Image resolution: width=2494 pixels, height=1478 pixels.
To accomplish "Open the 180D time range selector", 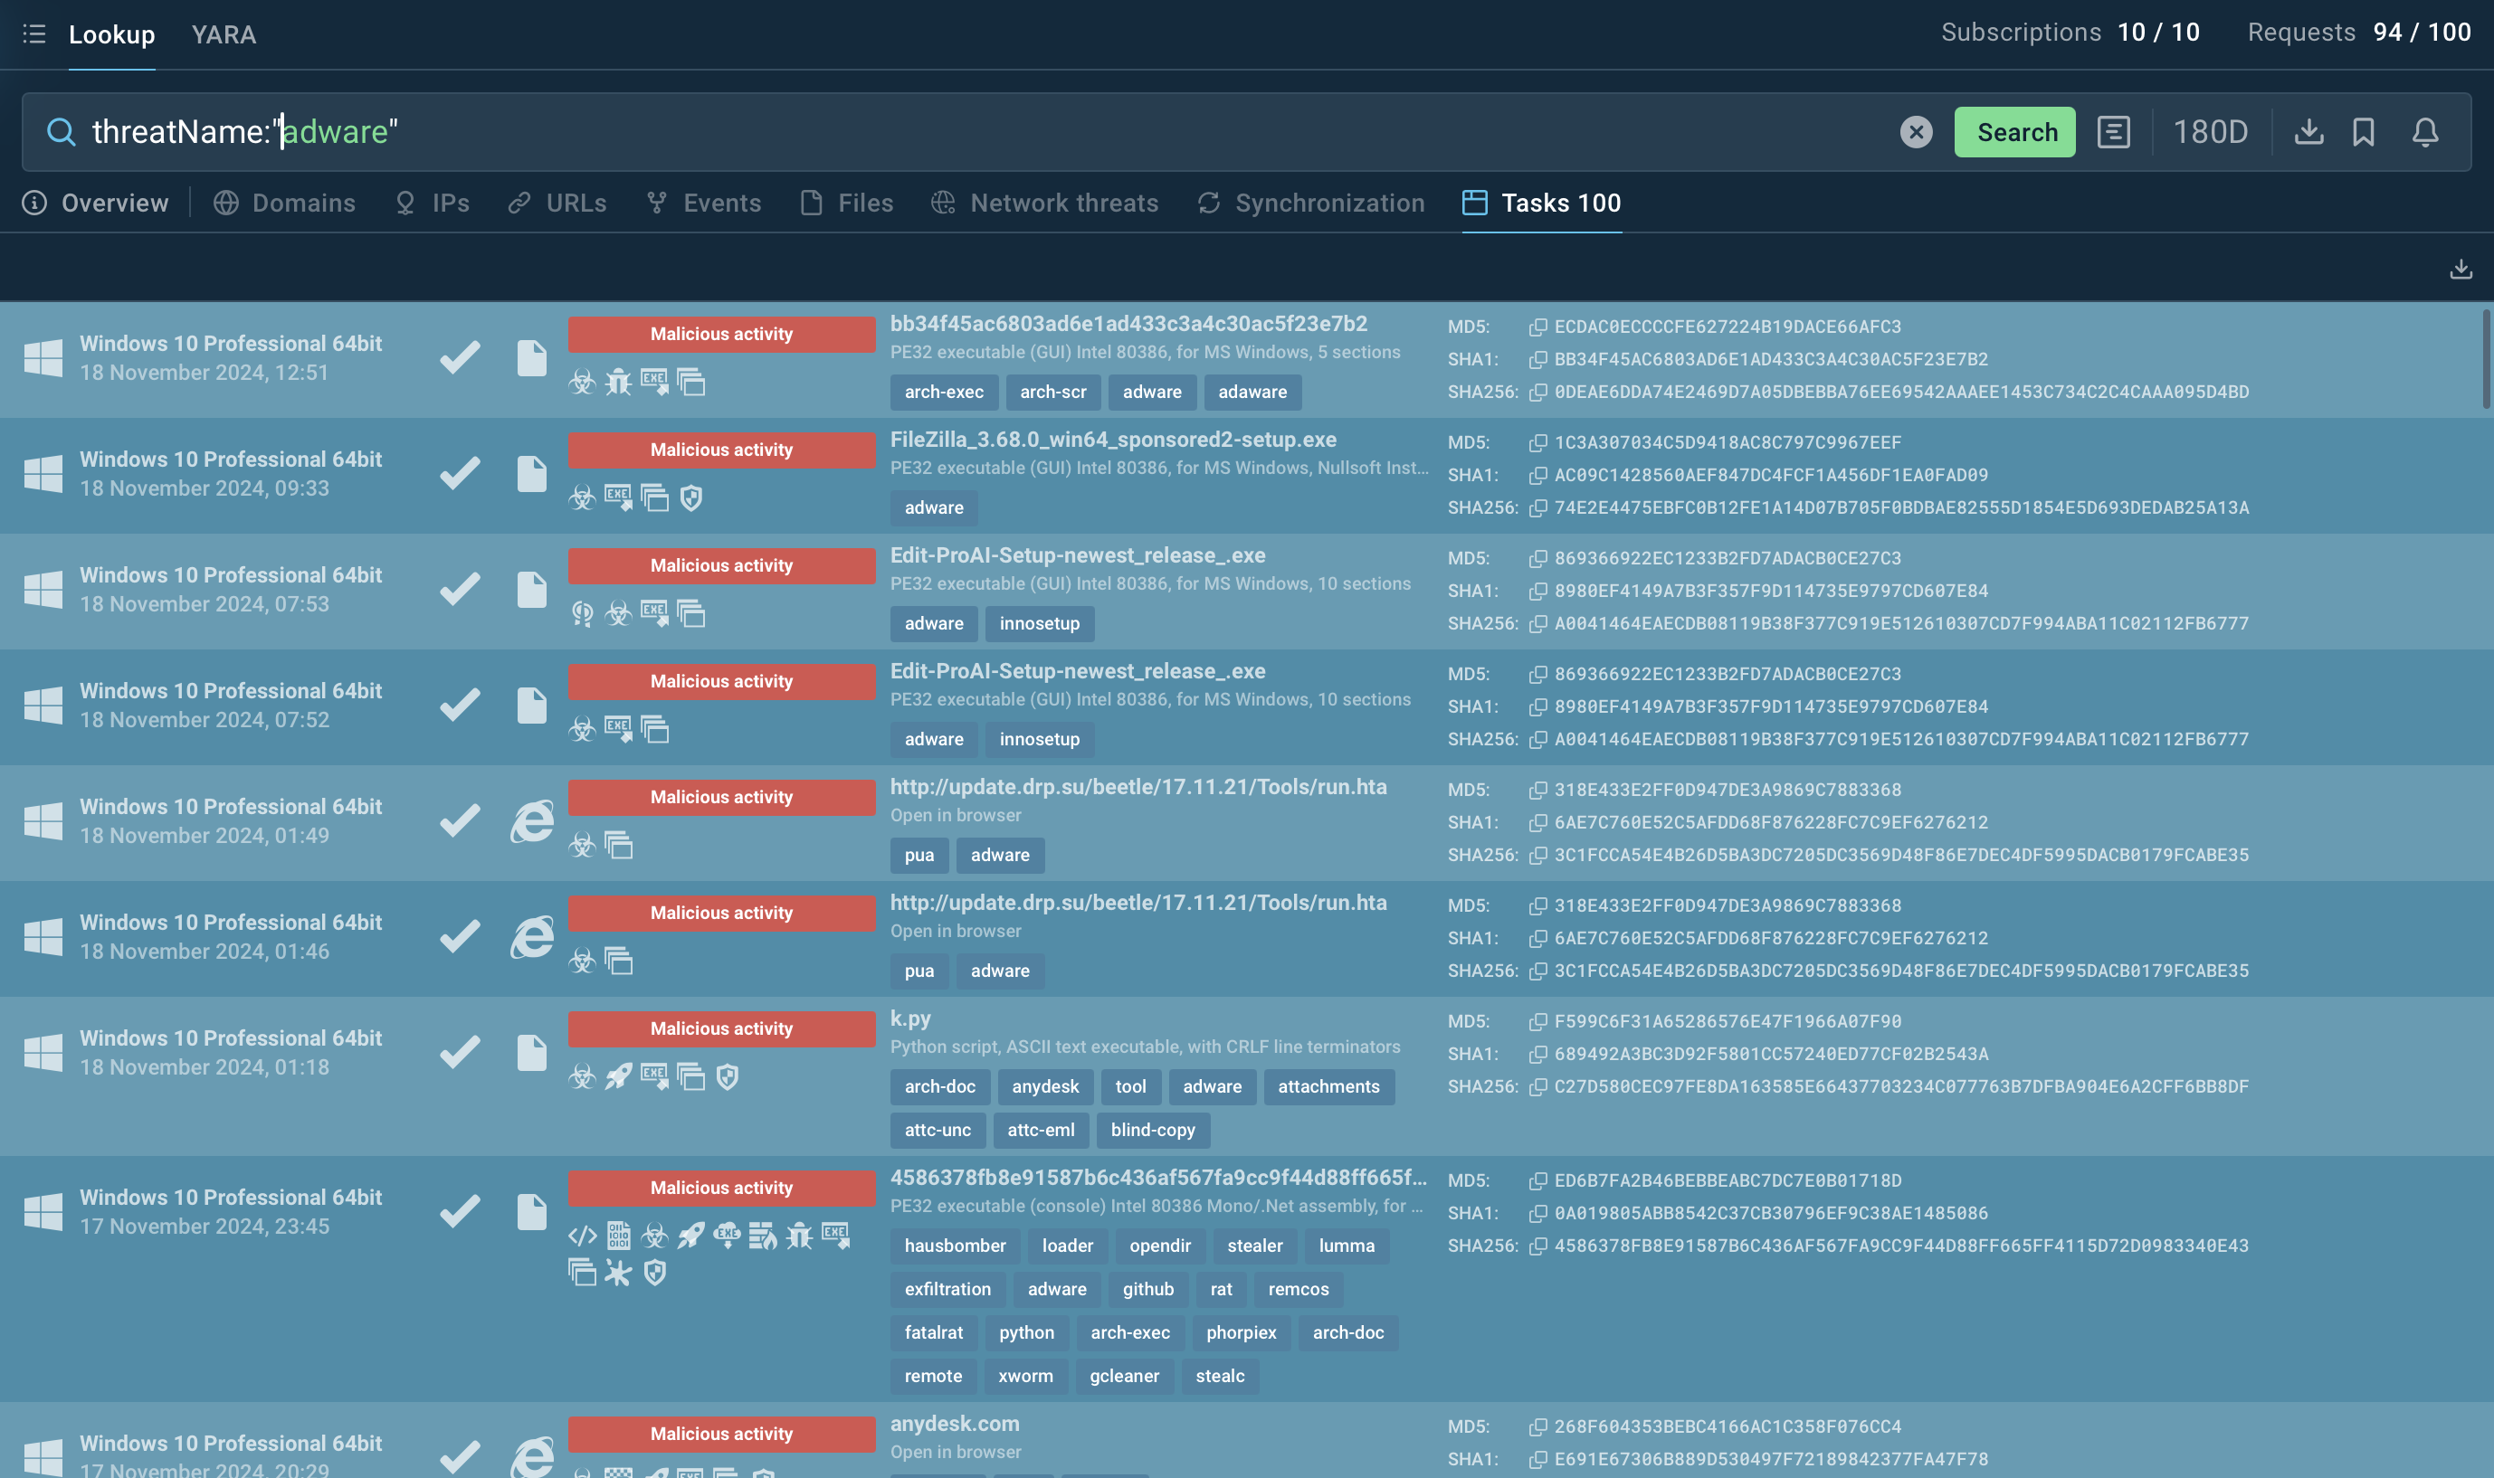I will (x=2209, y=132).
